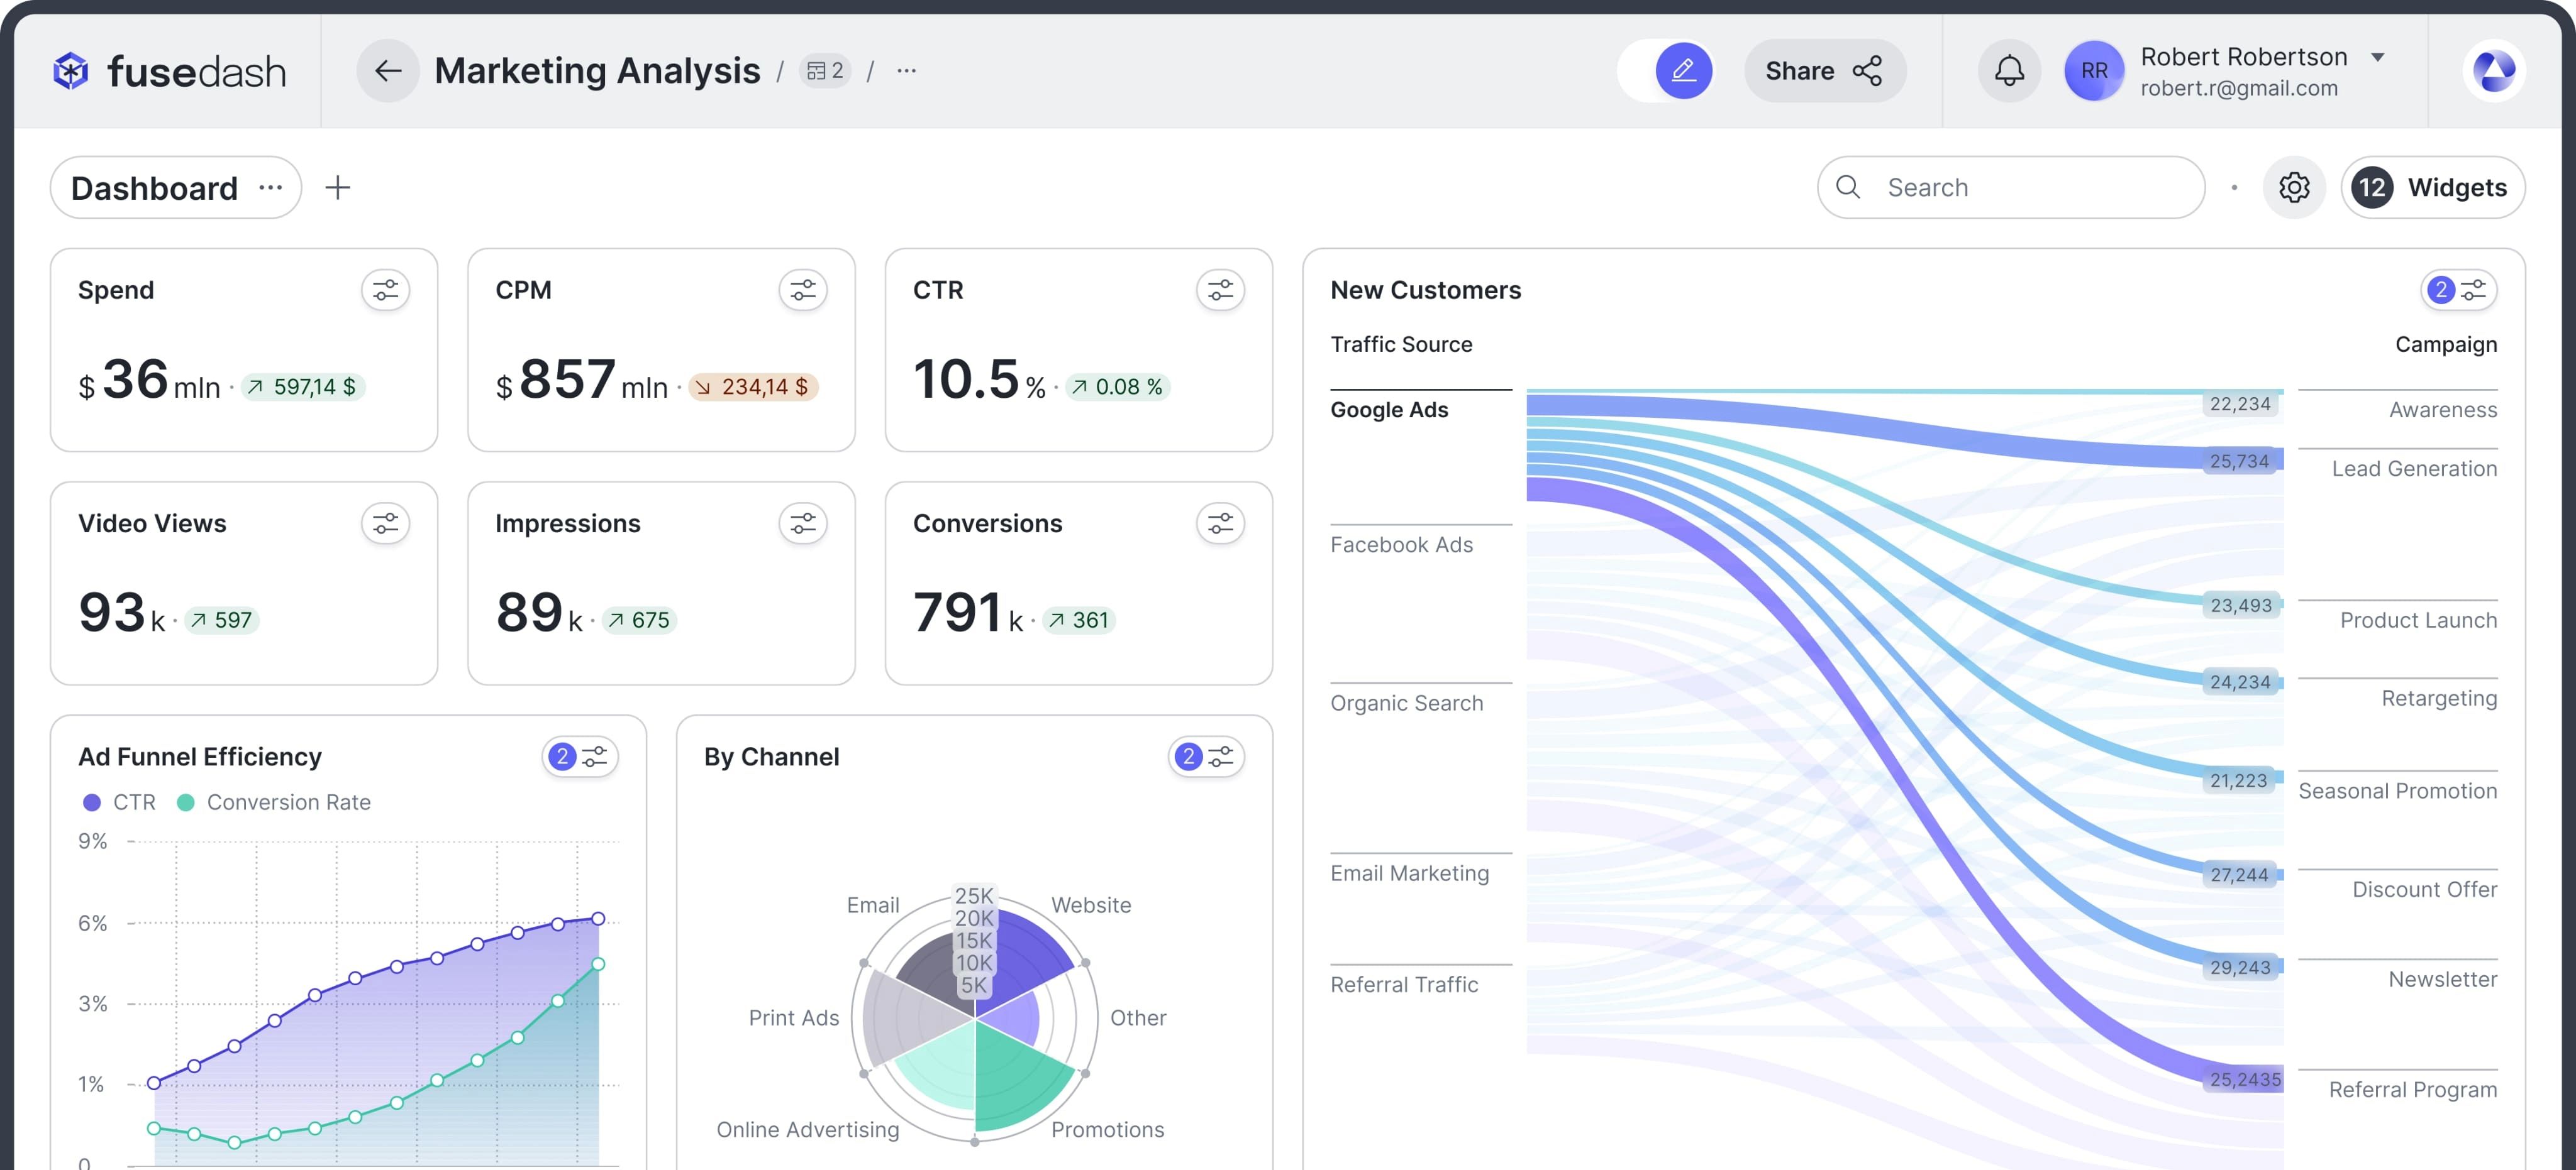Click the fusedash logo icon
Screen dimensions: 2576x1170
(71, 71)
